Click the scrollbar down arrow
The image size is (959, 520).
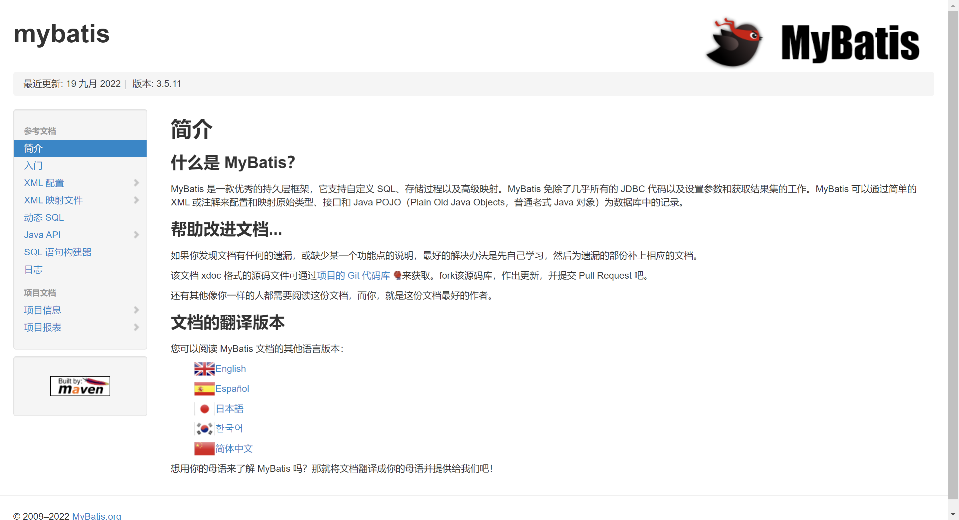point(953,514)
